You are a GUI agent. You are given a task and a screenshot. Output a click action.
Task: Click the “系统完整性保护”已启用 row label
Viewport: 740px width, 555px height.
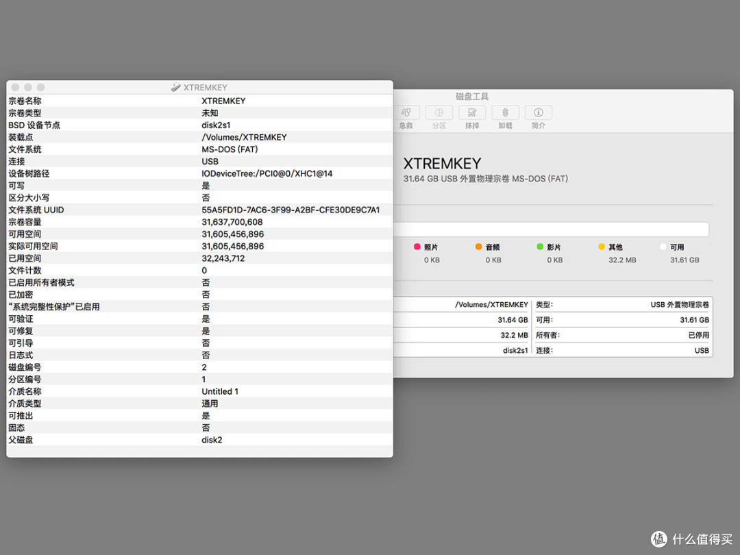point(54,307)
